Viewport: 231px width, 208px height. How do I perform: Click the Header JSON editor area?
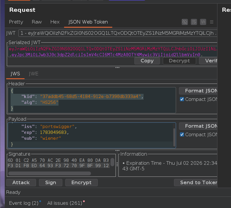tap(92, 100)
